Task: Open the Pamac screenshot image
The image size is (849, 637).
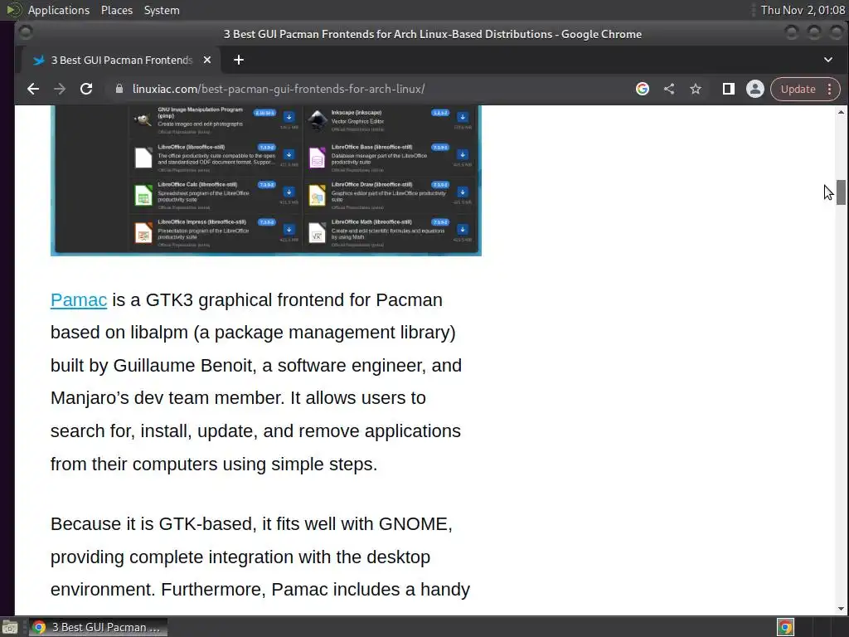Action: [x=266, y=180]
